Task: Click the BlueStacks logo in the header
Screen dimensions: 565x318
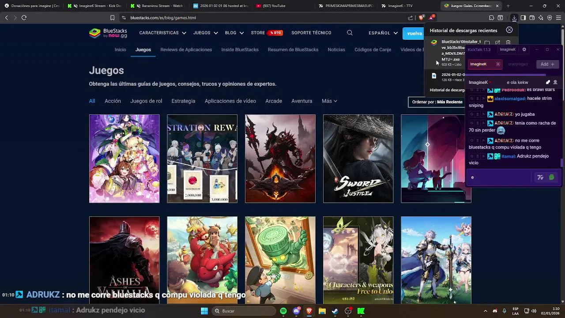Action: pos(108,33)
